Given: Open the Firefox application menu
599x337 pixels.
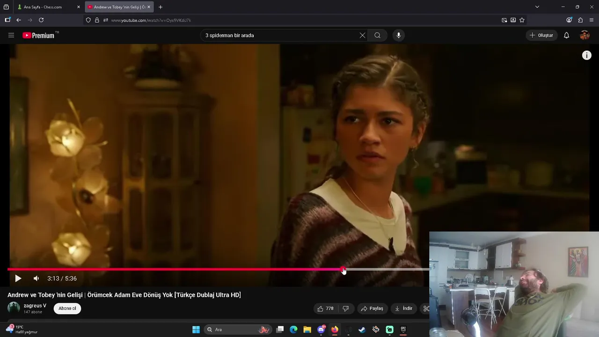Looking at the screenshot, I should [x=592, y=20].
